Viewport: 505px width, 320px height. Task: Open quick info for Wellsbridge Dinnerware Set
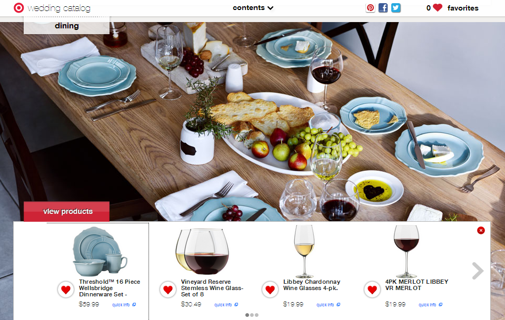pos(124,305)
